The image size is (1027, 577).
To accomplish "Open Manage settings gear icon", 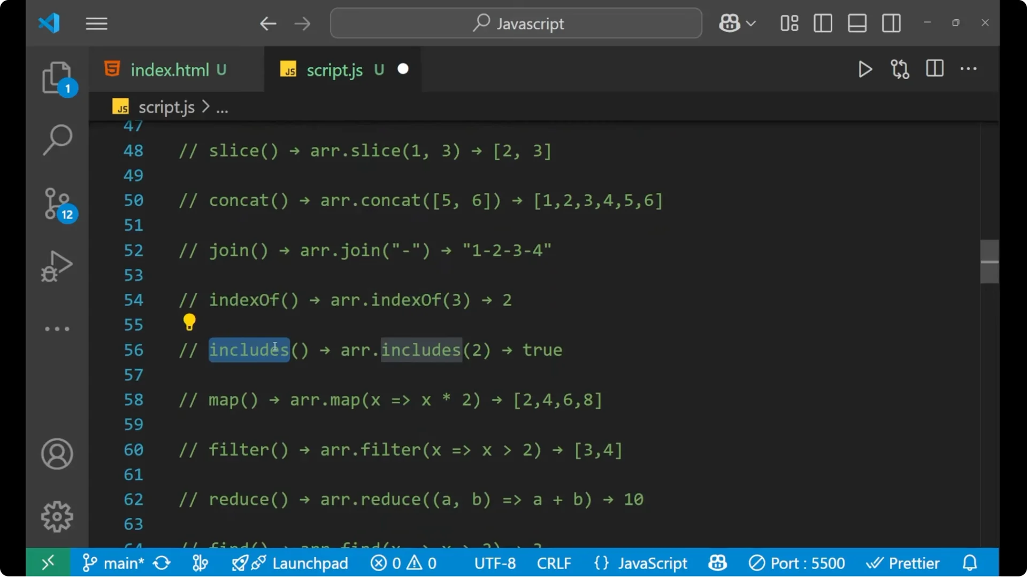I will 57,517.
